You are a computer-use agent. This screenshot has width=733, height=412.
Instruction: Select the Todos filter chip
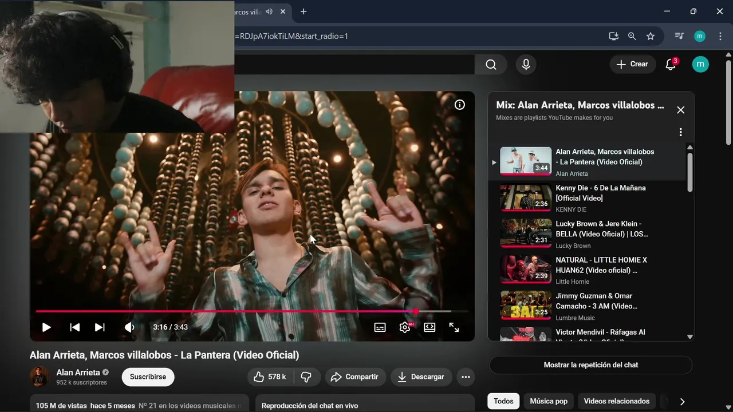click(x=503, y=401)
